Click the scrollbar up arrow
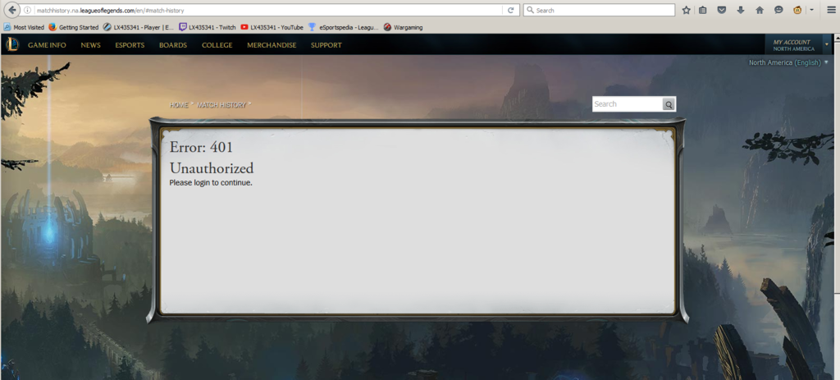The image size is (840, 380). [836, 38]
